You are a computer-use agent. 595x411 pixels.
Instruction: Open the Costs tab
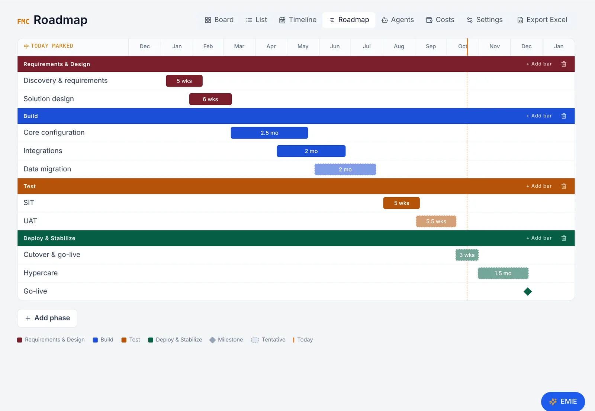point(440,20)
